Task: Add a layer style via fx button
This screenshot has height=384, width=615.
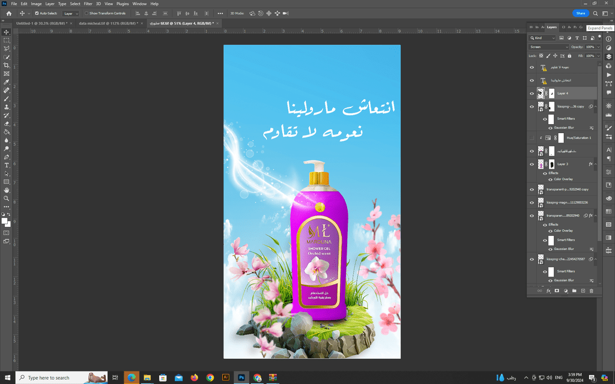Action: [x=548, y=291]
